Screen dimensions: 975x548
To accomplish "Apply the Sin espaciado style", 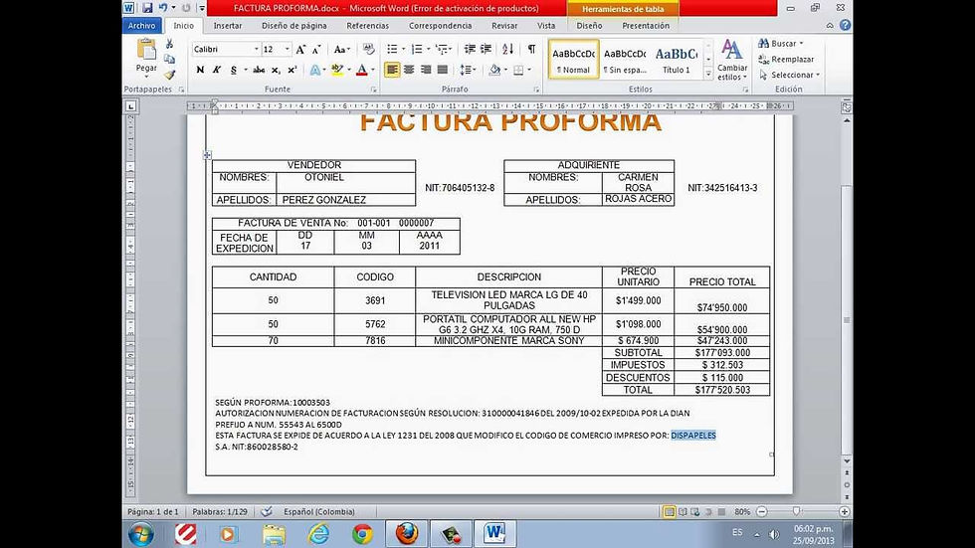I will click(x=625, y=59).
